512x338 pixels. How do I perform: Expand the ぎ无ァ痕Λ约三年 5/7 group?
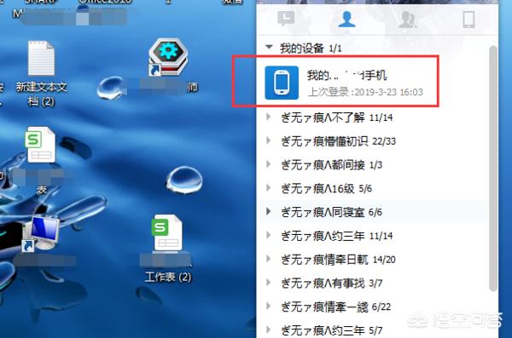pos(269,329)
